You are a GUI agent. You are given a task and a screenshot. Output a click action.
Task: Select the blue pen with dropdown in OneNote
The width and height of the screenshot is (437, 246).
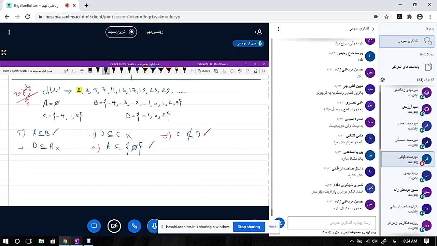(x=106, y=70)
